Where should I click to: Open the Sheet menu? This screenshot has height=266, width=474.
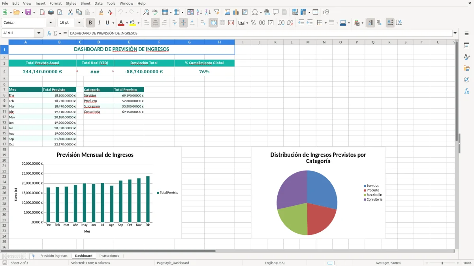(x=85, y=3)
